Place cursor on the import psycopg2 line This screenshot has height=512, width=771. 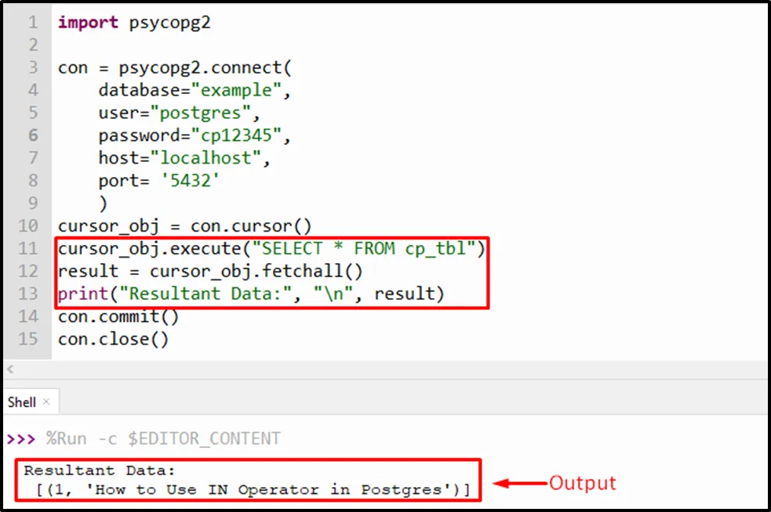click(x=133, y=23)
